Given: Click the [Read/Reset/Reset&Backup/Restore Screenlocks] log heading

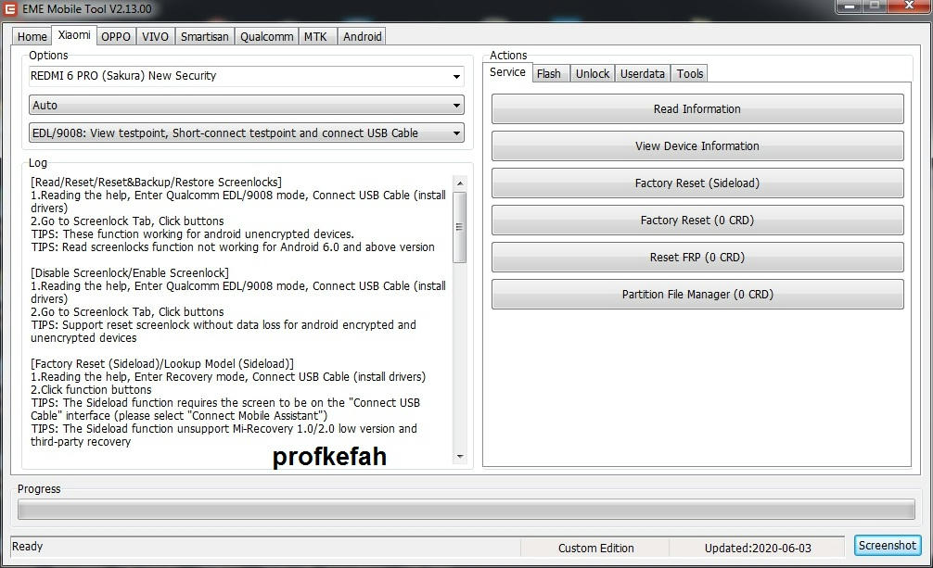Looking at the screenshot, I should pyautogui.click(x=157, y=182).
